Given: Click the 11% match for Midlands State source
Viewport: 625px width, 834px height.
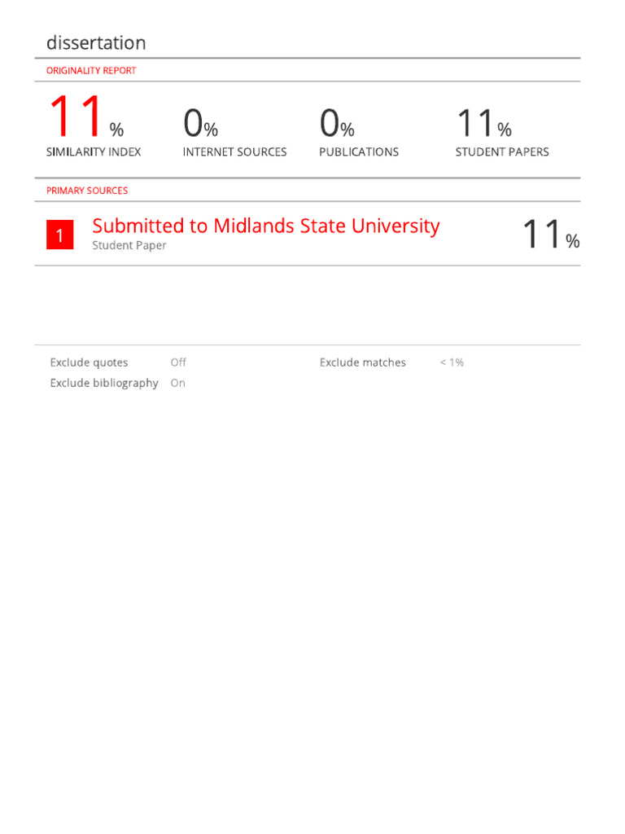Looking at the screenshot, I should click(x=550, y=235).
